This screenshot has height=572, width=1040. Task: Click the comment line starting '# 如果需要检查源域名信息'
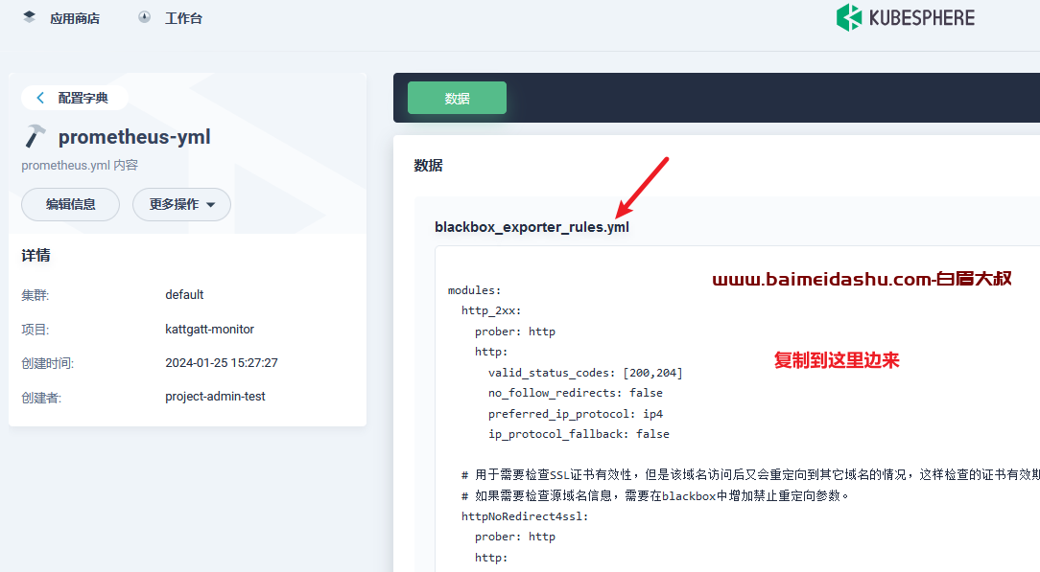coord(655,496)
